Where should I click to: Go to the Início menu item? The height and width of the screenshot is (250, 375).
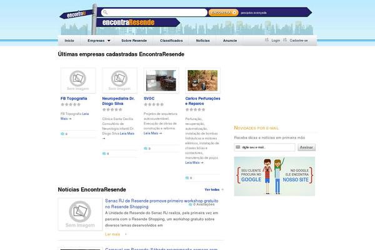click(69, 41)
